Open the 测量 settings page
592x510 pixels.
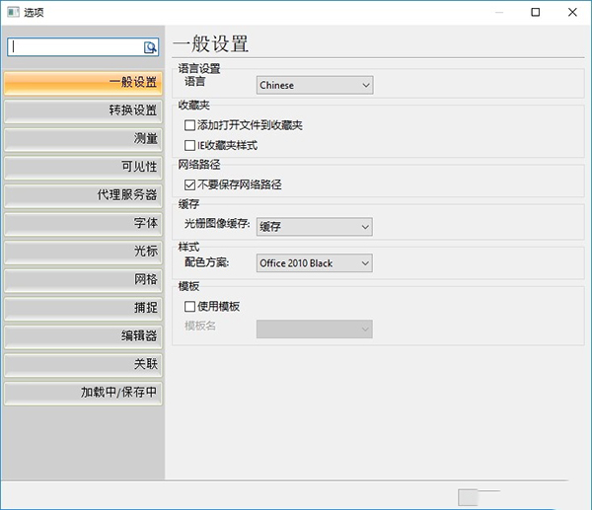[83, 139]
